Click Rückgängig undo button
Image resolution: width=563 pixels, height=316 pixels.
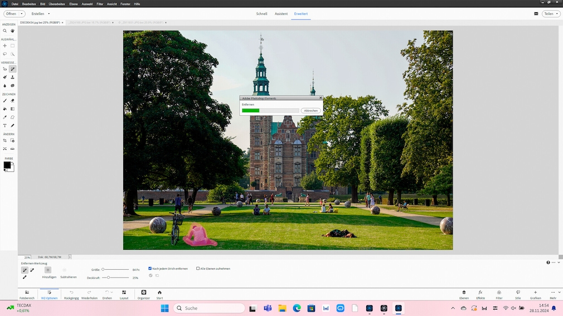(71, 294)
